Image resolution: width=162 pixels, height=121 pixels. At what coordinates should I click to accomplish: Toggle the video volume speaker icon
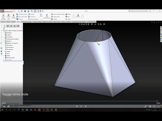4,106
